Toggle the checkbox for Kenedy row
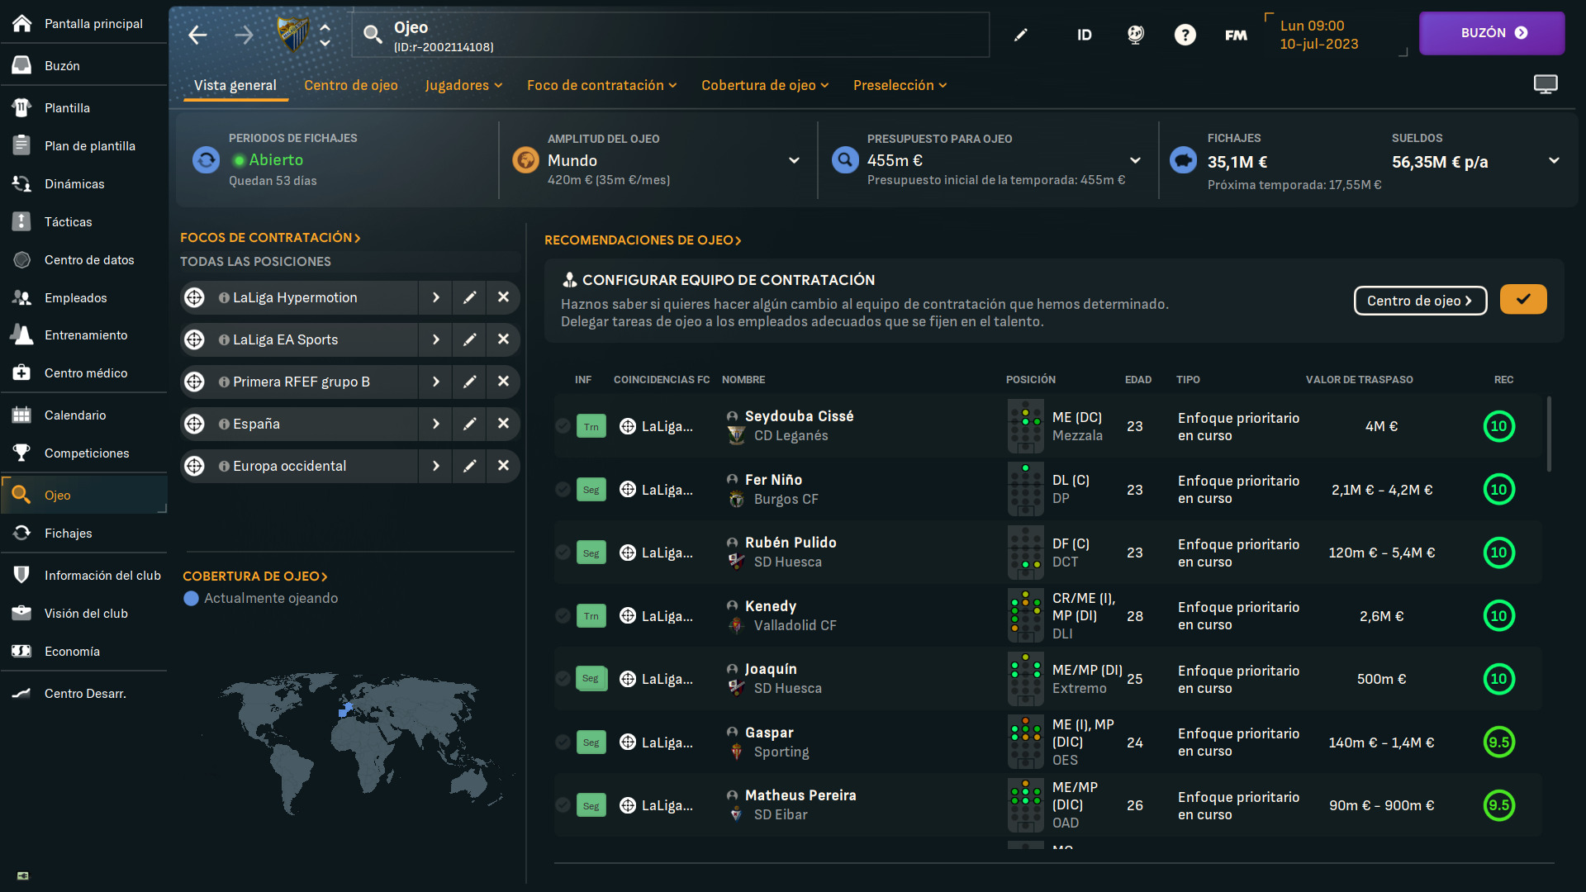The height and width of the screenshot is (892, 1586). coord(563,616)
